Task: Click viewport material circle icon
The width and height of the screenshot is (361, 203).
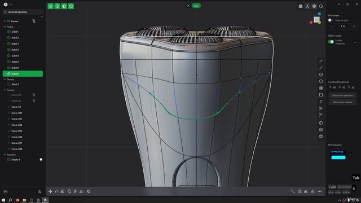Action: click(x=321, y=6)
